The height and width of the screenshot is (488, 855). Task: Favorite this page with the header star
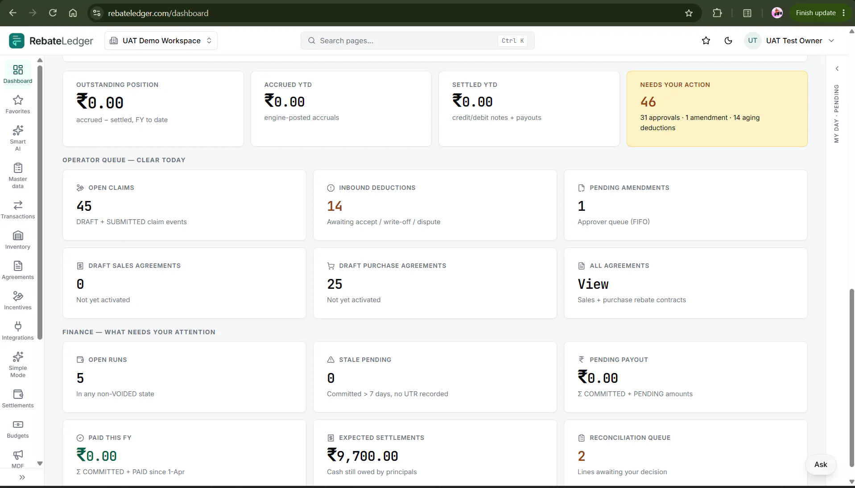click(706, 41)
